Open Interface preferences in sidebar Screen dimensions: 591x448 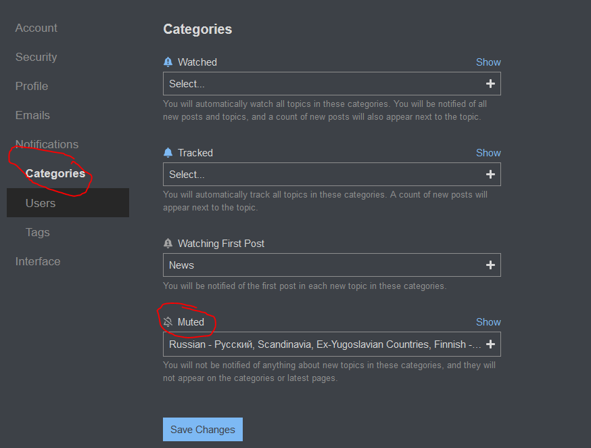38,261
